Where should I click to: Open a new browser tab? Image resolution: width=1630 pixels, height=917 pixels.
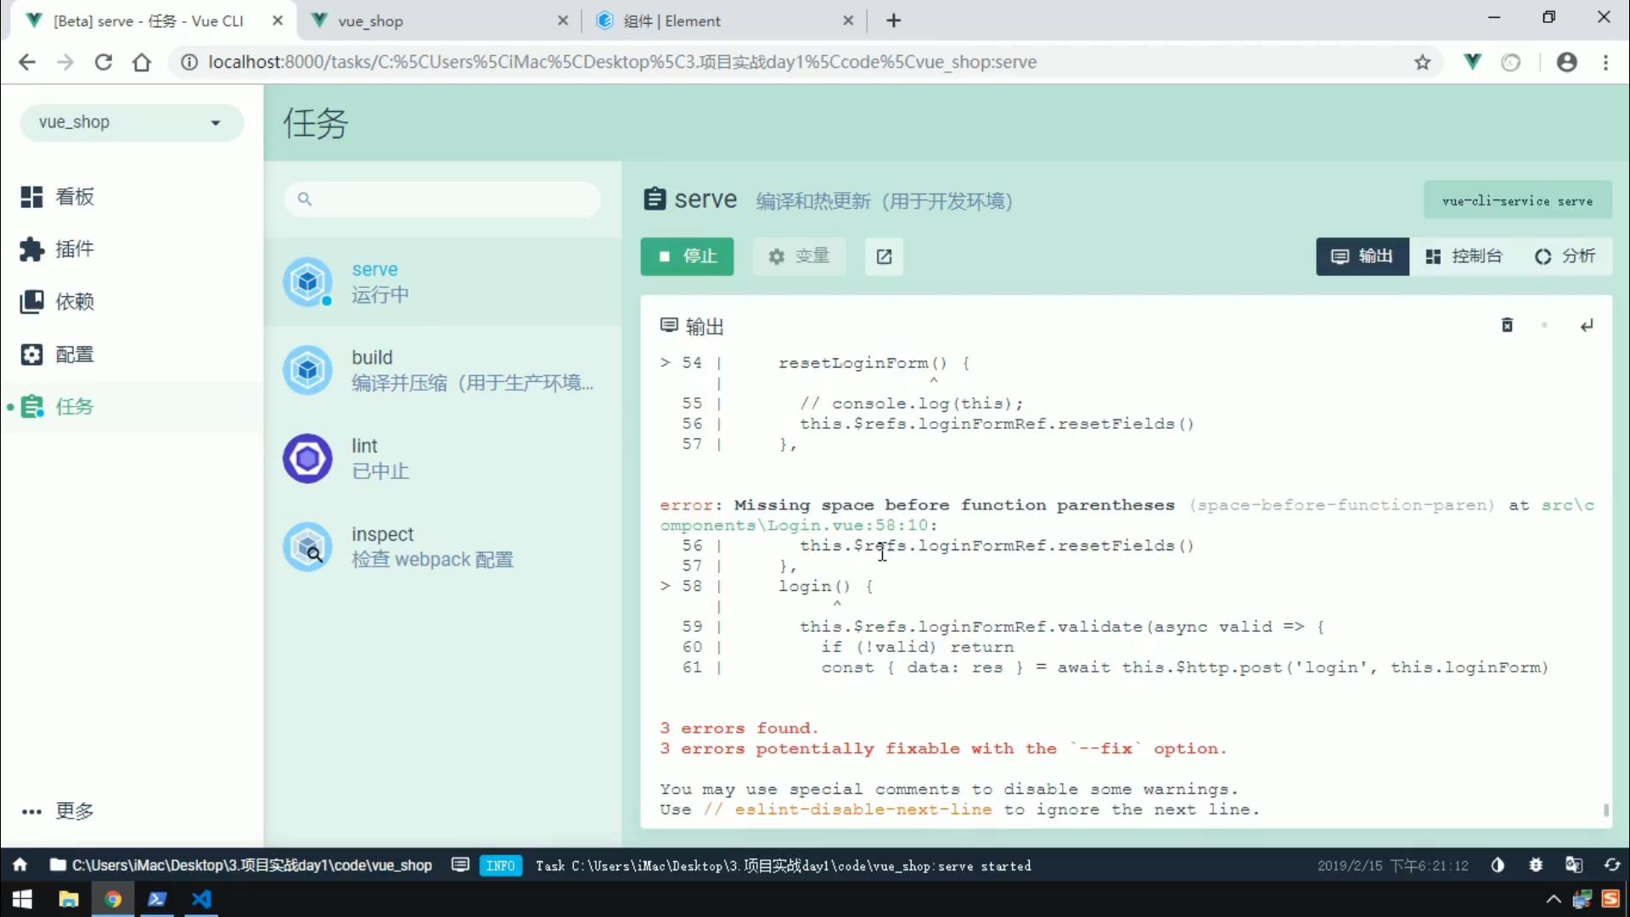pyautogui.click(x=894, y=21)
